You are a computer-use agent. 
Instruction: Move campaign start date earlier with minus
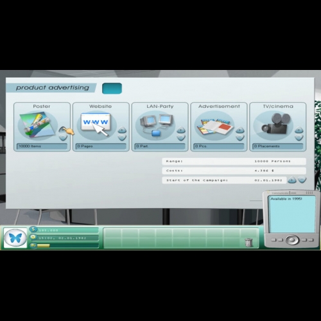click(x=302, y=180)
